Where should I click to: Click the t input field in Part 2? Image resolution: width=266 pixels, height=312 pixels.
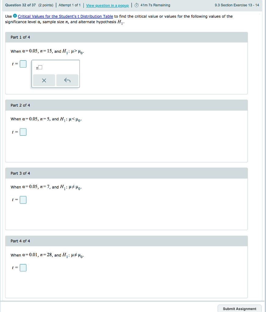23,132
